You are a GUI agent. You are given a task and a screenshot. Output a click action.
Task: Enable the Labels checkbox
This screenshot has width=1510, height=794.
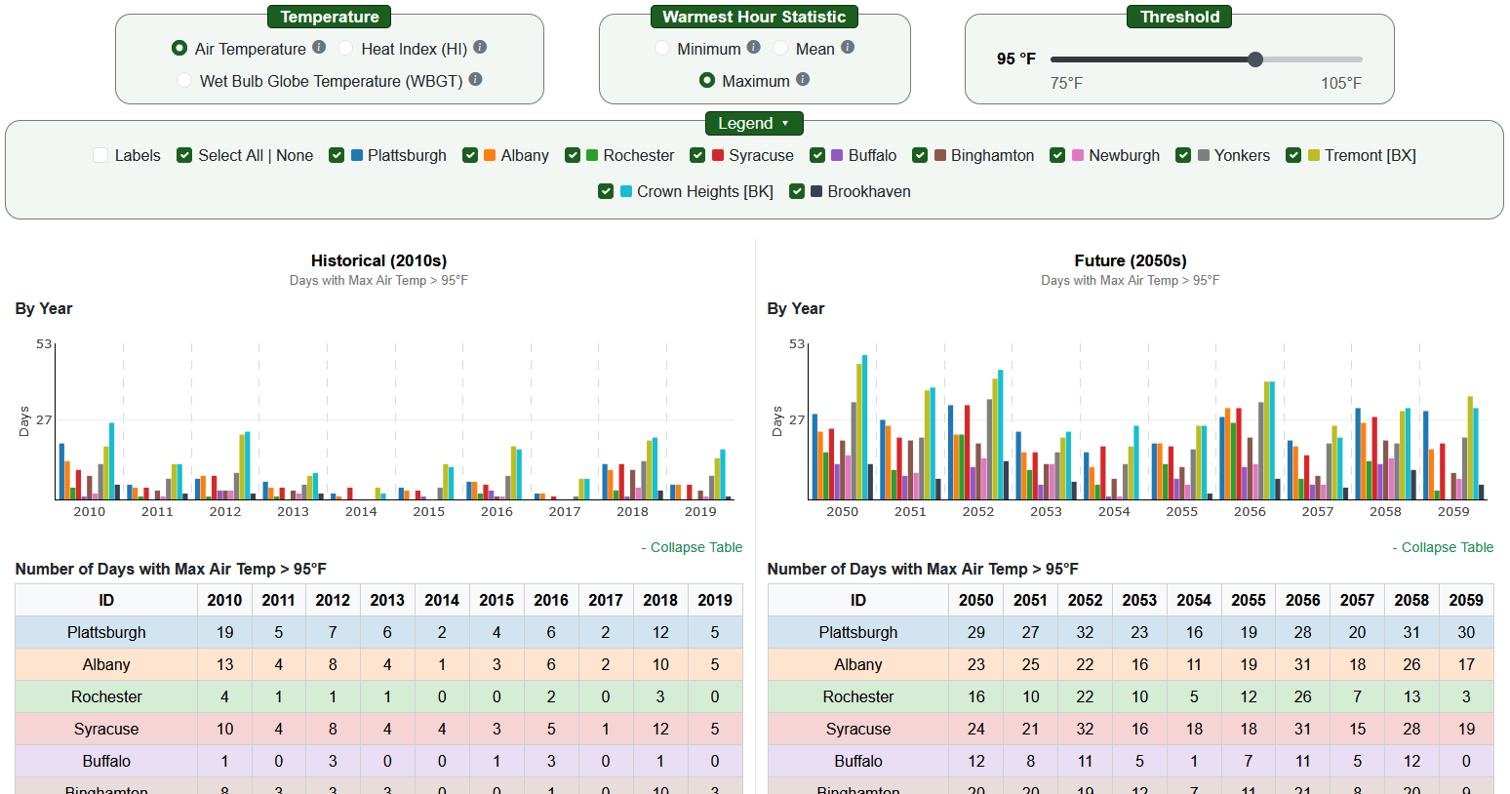click(100, 155)
